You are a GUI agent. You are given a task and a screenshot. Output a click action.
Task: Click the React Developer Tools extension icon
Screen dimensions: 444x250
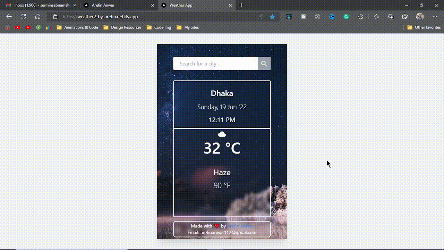point(289,17)
